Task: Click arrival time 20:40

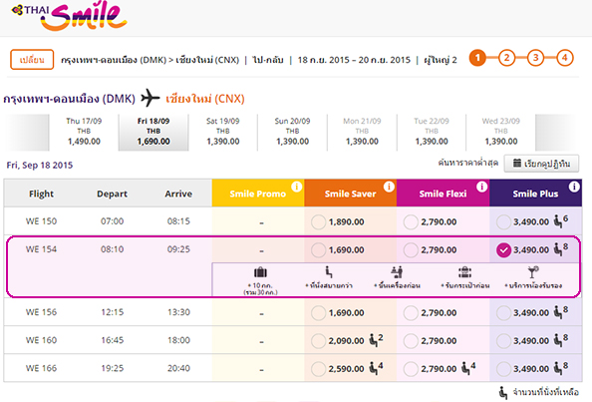Action: [178, 368]
